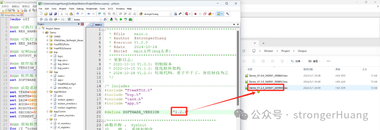This screenshot has width=380, height=130.
Task: Collapse Bsp group in project tree
Action: coord(47,52)
